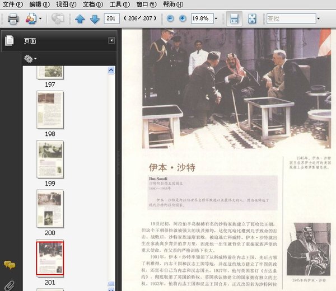Toggle fit-width scrolling mode icon

234,18
